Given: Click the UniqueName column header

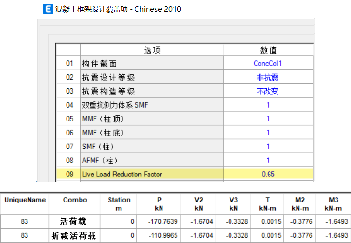Looking at the screenshot, I should tap(24, 200).
